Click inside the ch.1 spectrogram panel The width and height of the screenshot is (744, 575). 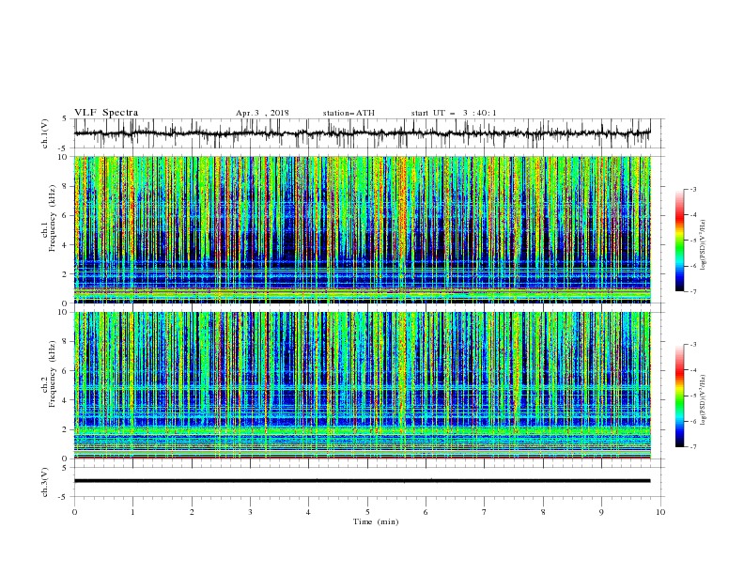coord(362,229)
